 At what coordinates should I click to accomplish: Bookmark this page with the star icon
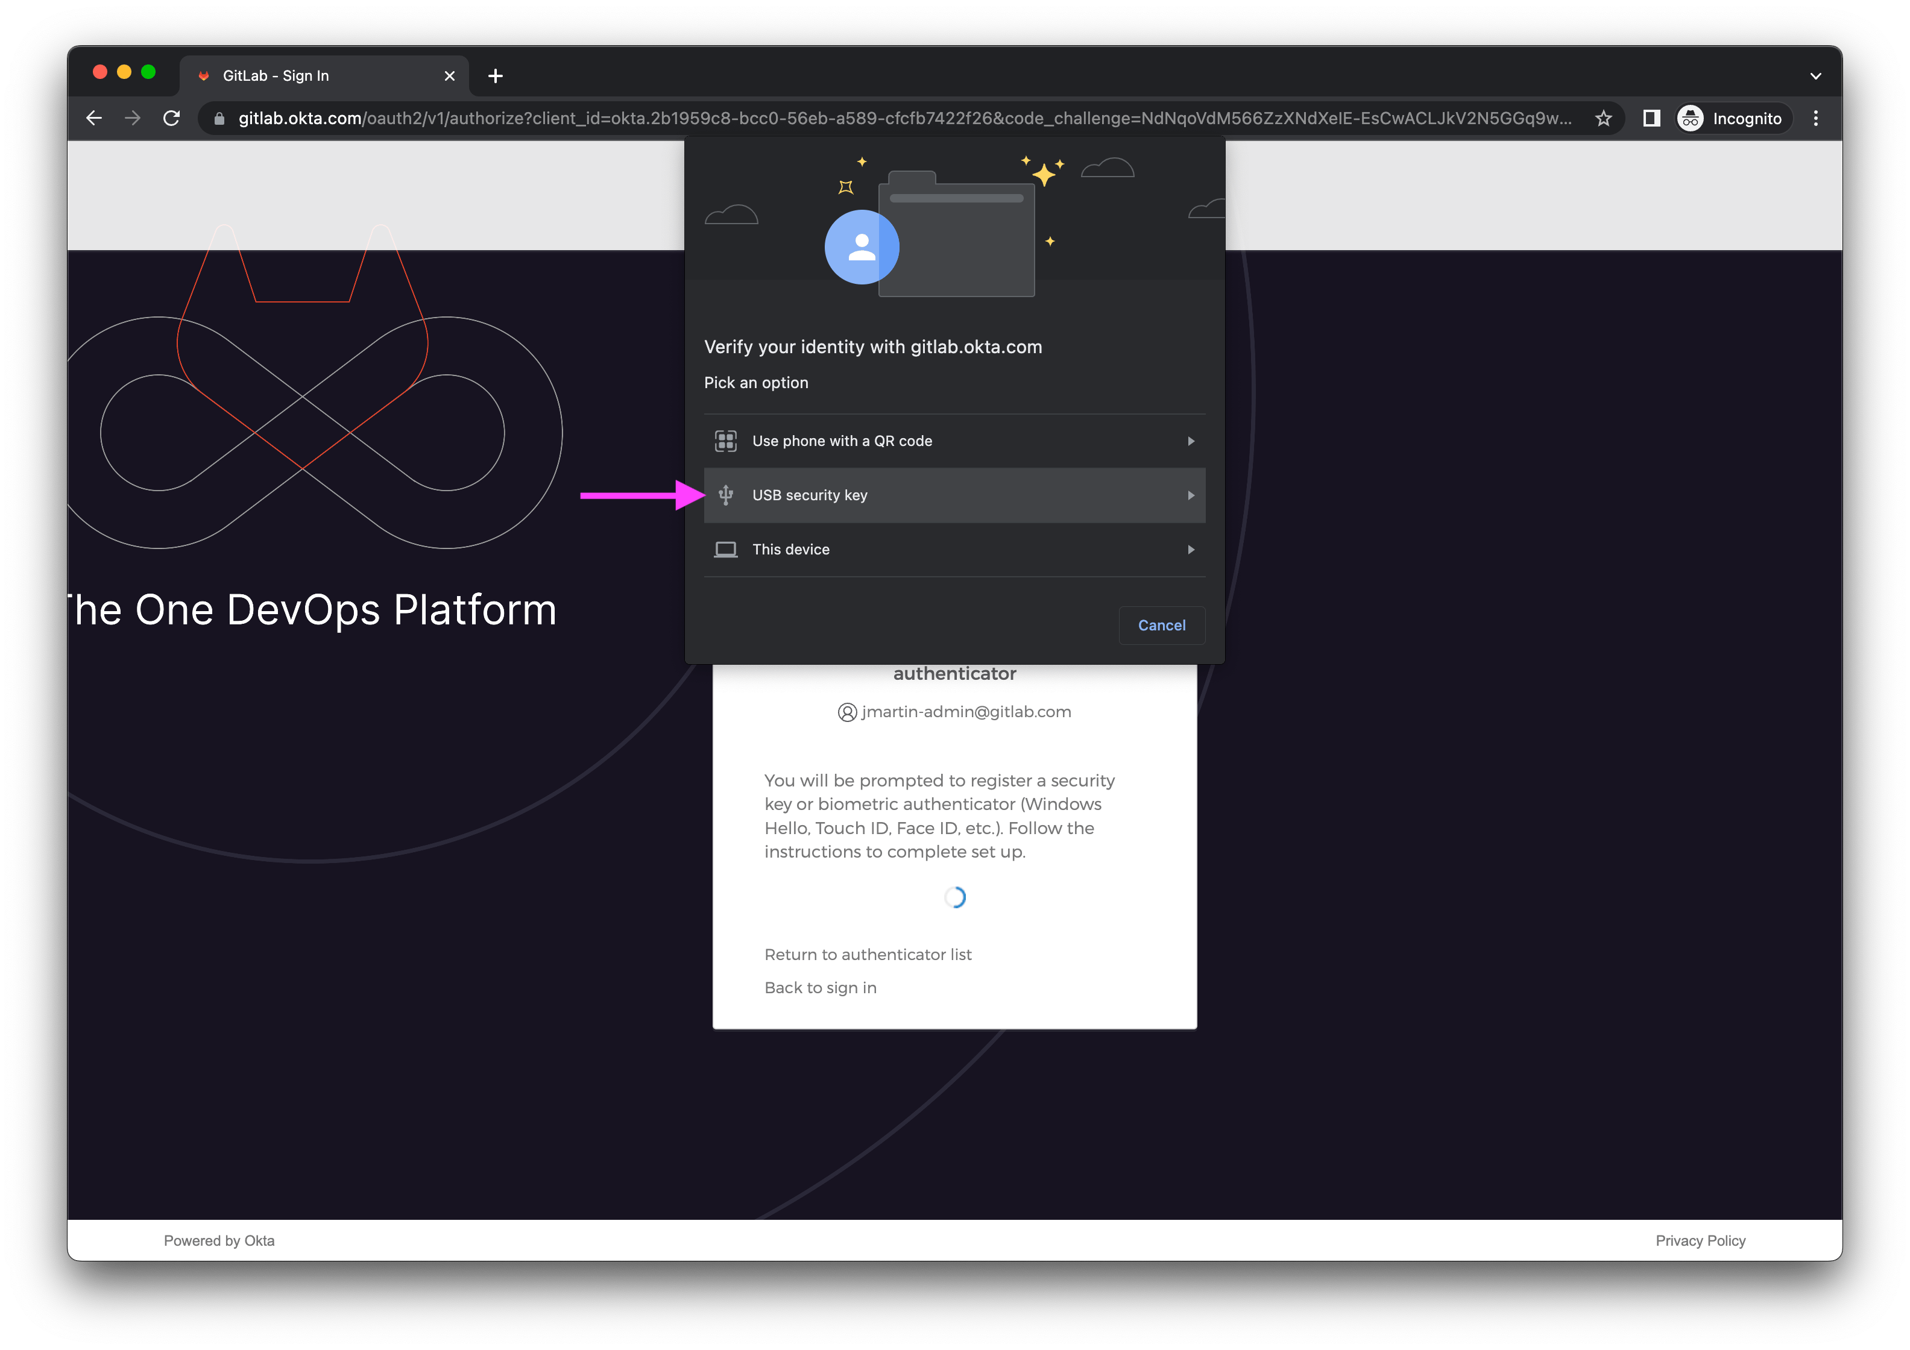click(x=1603, y=118)
